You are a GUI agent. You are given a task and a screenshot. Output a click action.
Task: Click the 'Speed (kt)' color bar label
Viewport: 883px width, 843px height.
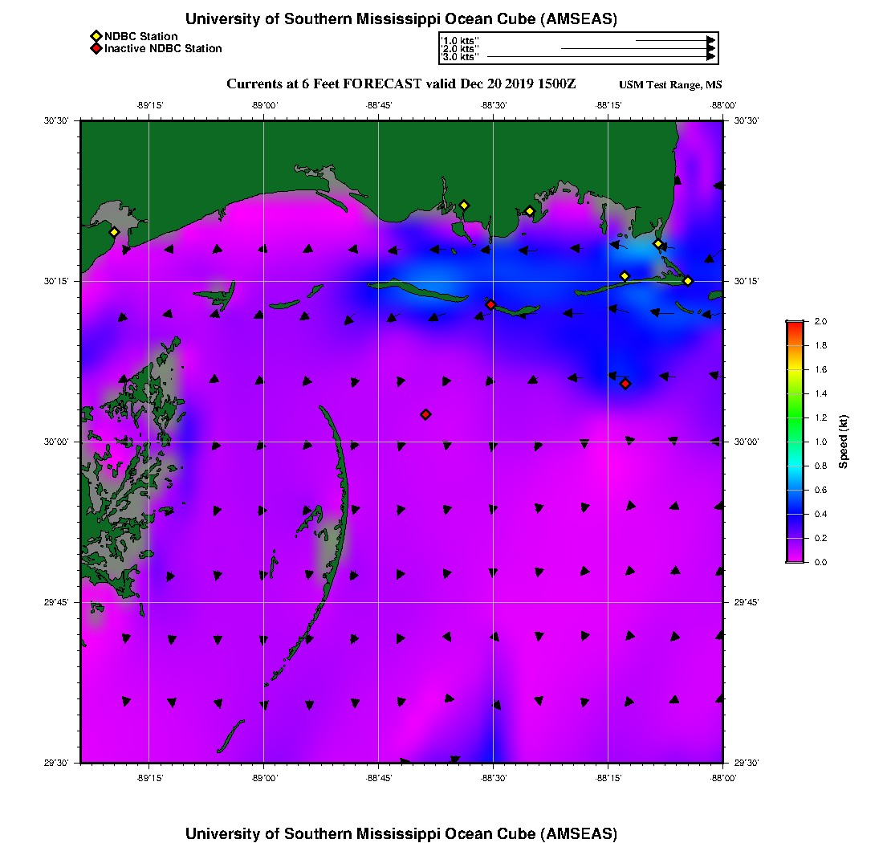click(x=843, y=442)
